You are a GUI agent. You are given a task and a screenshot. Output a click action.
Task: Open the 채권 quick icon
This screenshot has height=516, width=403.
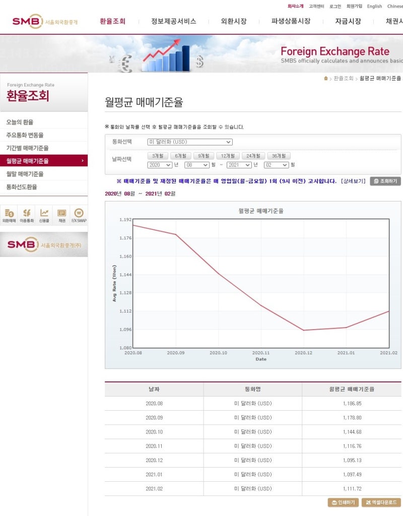pyautogui.click(x=61, y=215)
